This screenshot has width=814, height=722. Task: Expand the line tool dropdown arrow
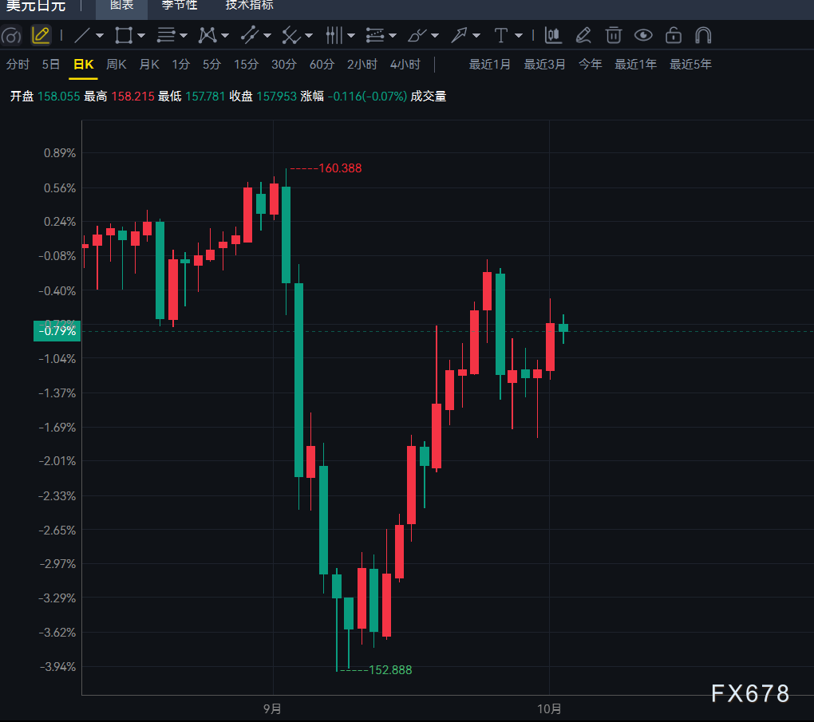coord(100,36)
